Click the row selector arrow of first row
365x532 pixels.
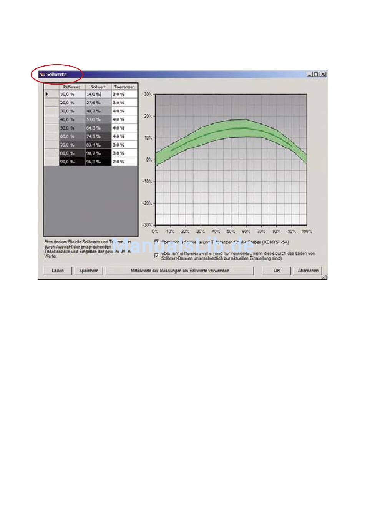click(x=47, y=94)
